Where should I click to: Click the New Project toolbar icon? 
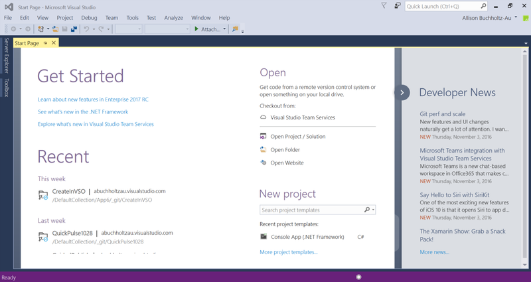point(40,29)
